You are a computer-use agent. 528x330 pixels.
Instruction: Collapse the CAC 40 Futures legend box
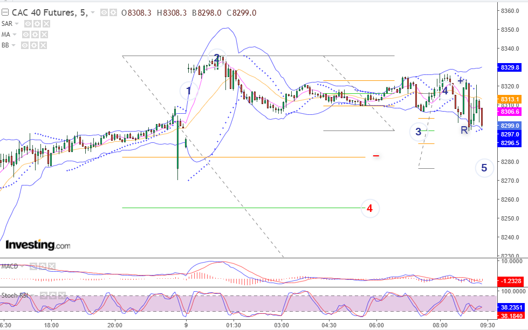5,13
